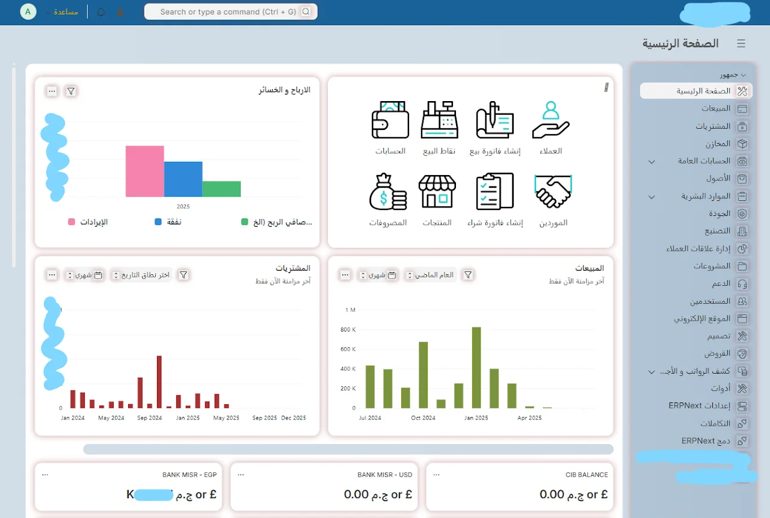
Task: Expand الحسابات العامة chevron in sidebar
Action: [x=651, y=162]
